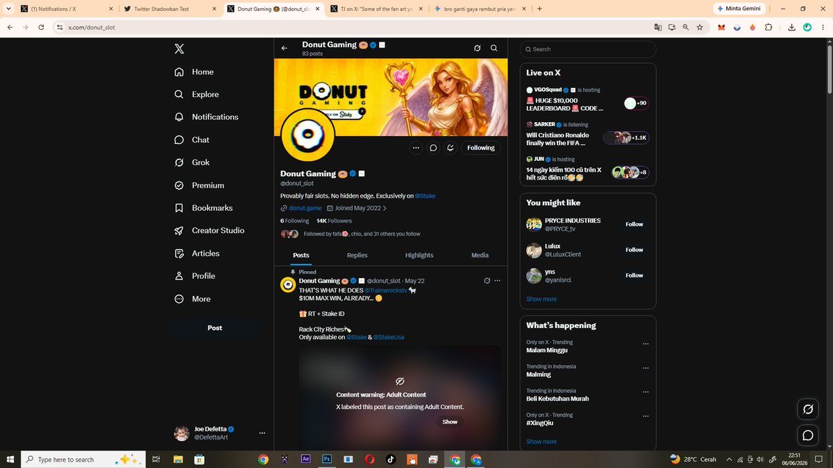
Task: Open Photoshop from the taskbar
Action: click(326, 459)
